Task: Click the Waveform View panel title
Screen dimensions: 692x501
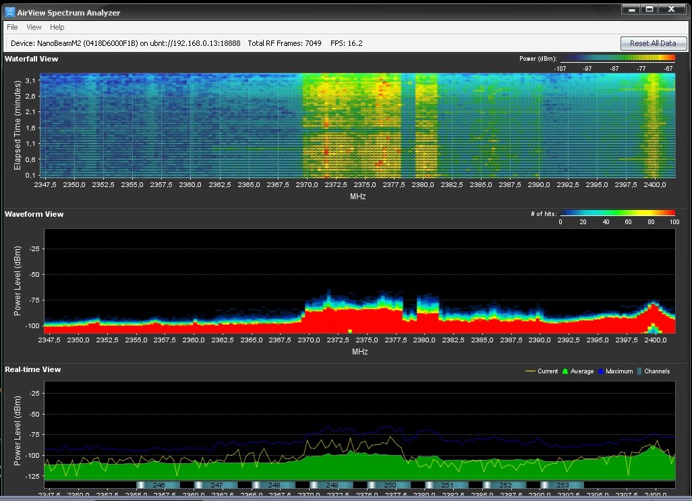Action: point(34,214)
